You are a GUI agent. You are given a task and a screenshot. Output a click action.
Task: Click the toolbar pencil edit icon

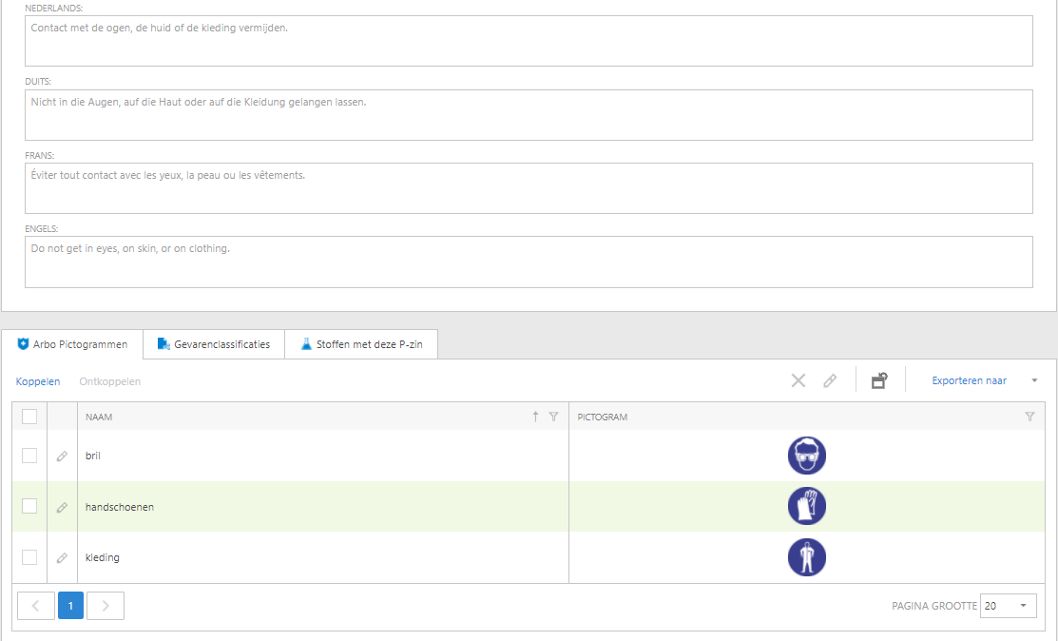click(830, 380)
